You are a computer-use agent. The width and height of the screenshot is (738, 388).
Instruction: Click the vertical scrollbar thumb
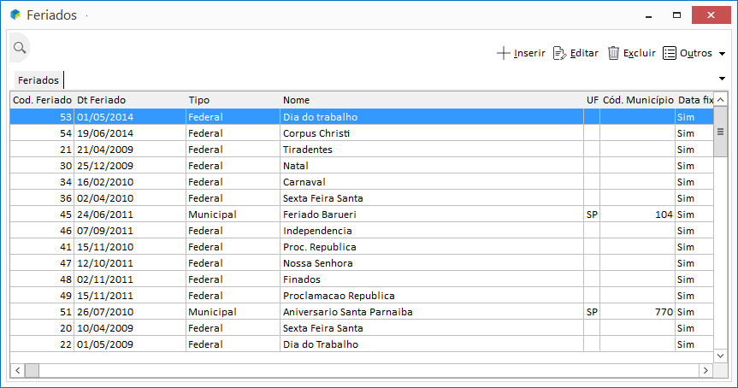click(x=721, y=132)
